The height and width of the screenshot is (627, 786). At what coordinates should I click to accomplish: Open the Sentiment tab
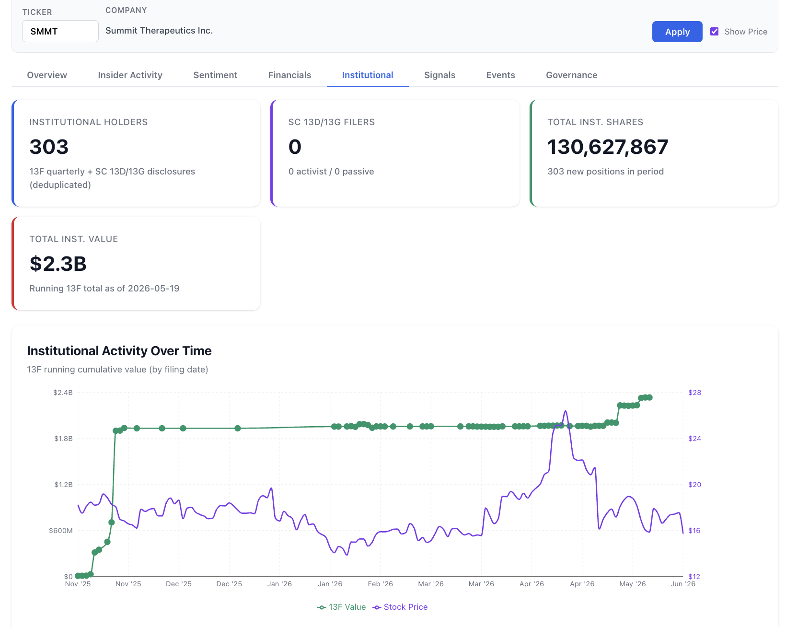tap(215, 75)
